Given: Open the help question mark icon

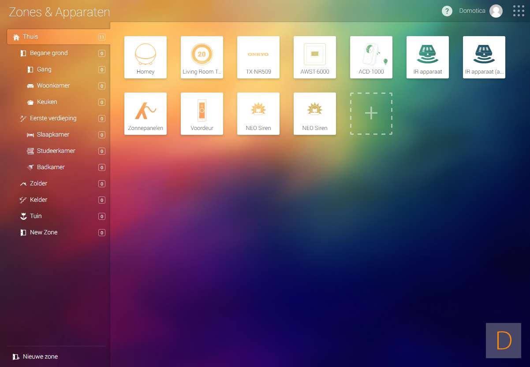Looking at the screenshot, I should click(x=447, y=11).
